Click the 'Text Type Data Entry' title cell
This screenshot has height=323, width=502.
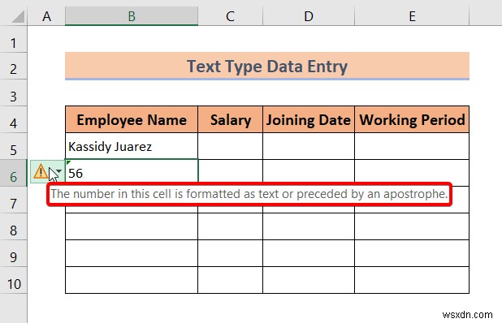267,66
